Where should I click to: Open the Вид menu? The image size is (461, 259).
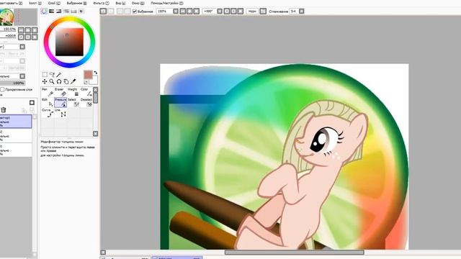pyautogui.click(x=120, y=3)
